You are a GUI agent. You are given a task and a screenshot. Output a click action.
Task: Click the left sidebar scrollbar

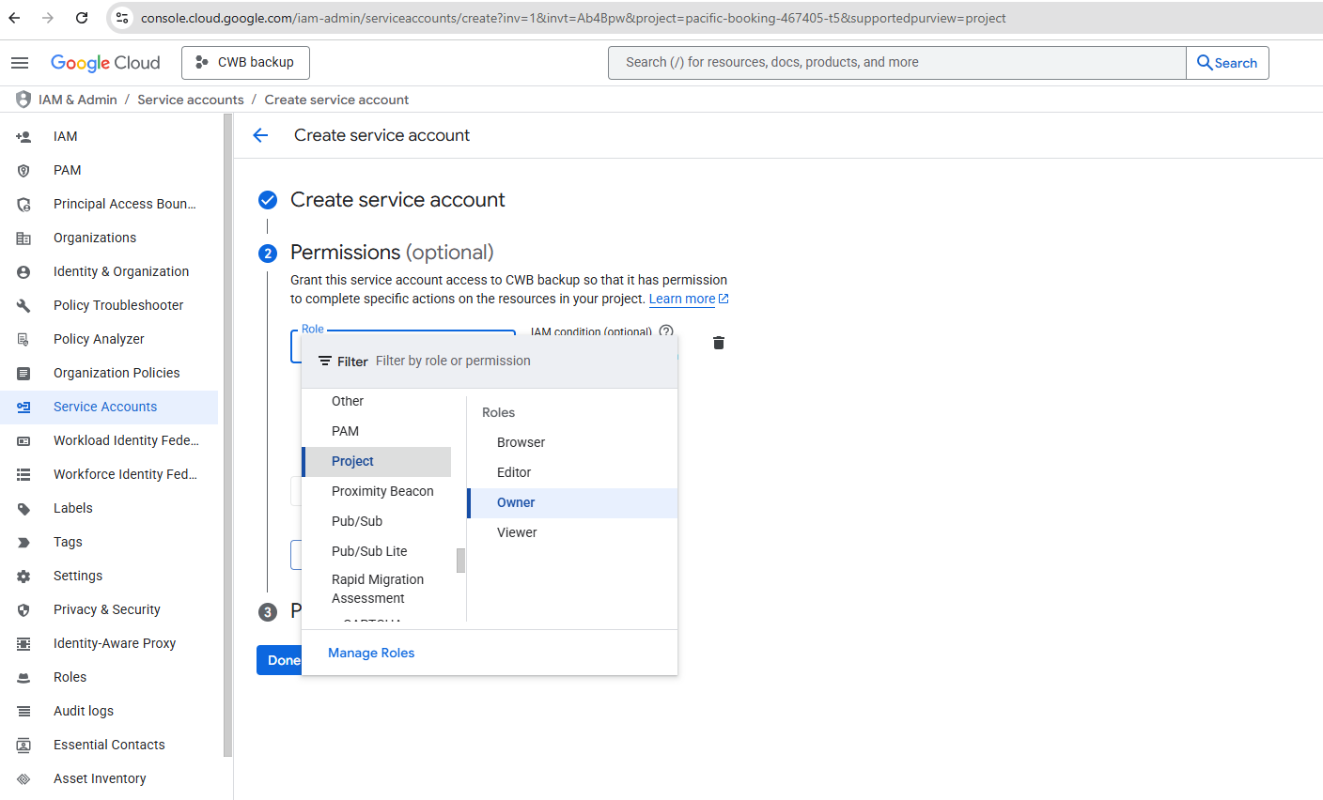227,435
